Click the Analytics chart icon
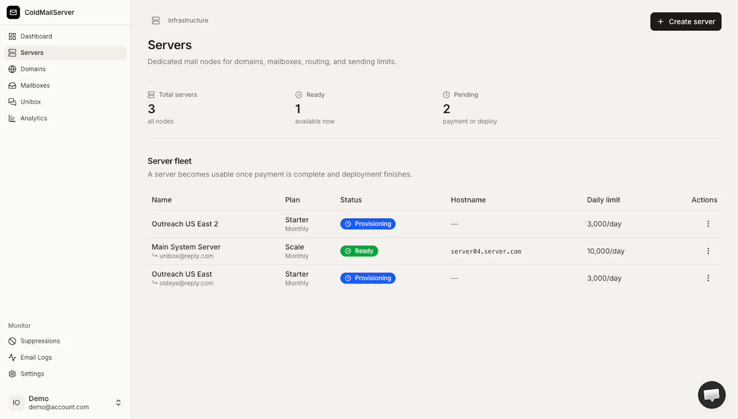 pyautogui.click(x=12, y=118)
